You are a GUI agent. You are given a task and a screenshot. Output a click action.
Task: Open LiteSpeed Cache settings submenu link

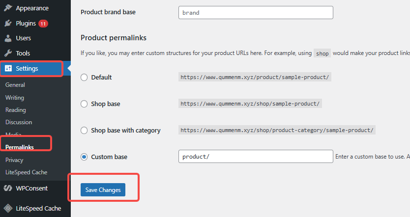[x=26, y=172]
